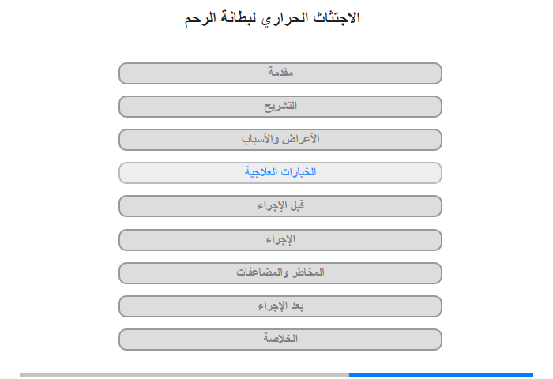Open the after procedure (بعد الإجراء) entry

tap(280, 306)
